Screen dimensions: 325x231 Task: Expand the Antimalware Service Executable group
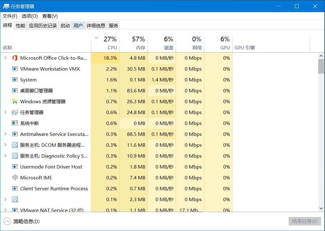coord(5,134)
